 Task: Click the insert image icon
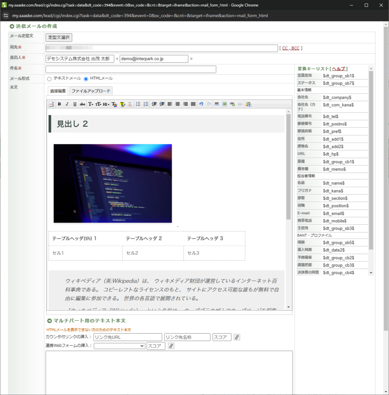[x=224, y=104]
